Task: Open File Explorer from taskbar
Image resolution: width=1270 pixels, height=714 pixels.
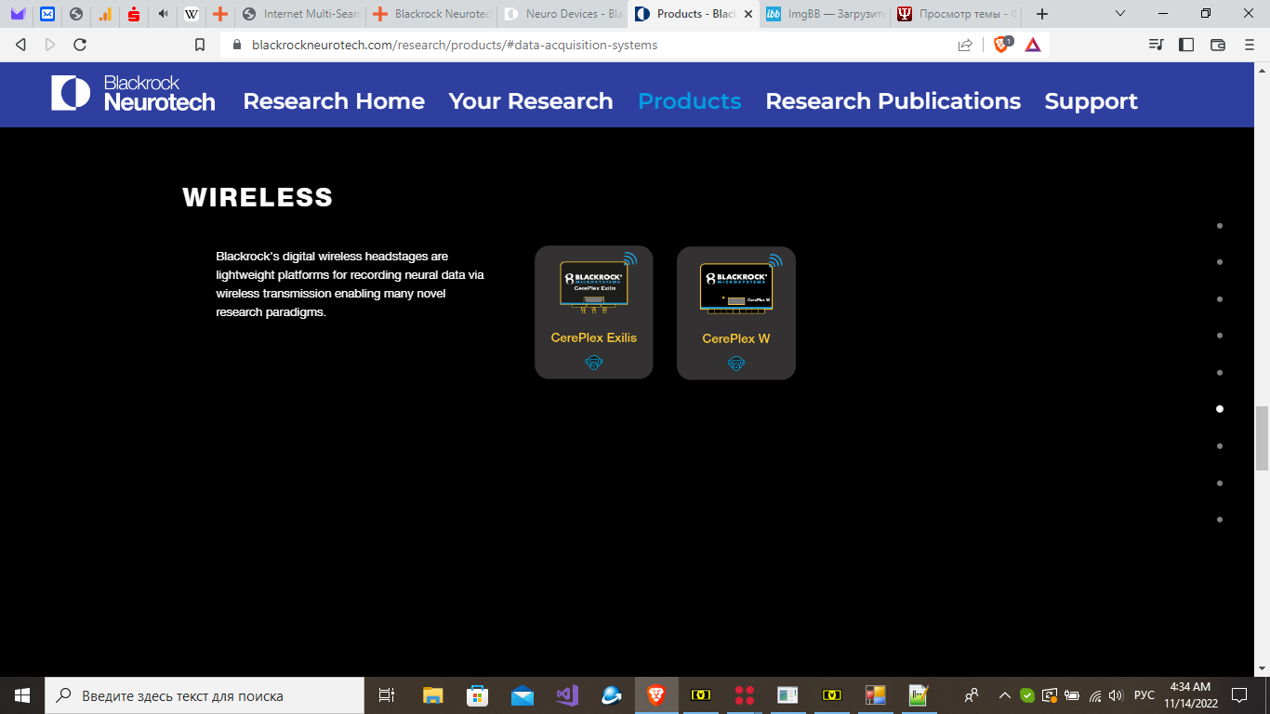Action: tap(433, 695)
